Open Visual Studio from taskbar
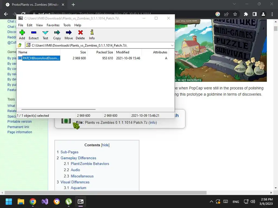278x208 pixels. pos(45,201)
